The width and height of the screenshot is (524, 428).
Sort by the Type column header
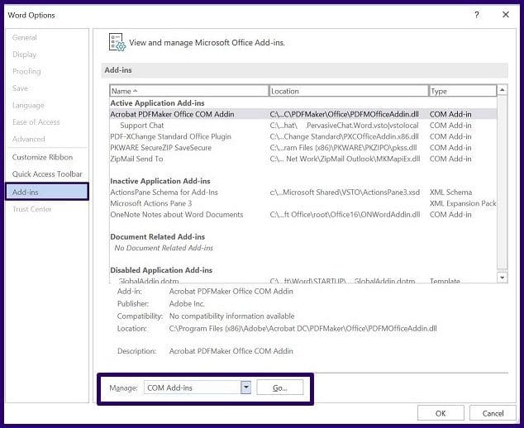(463, 91)
